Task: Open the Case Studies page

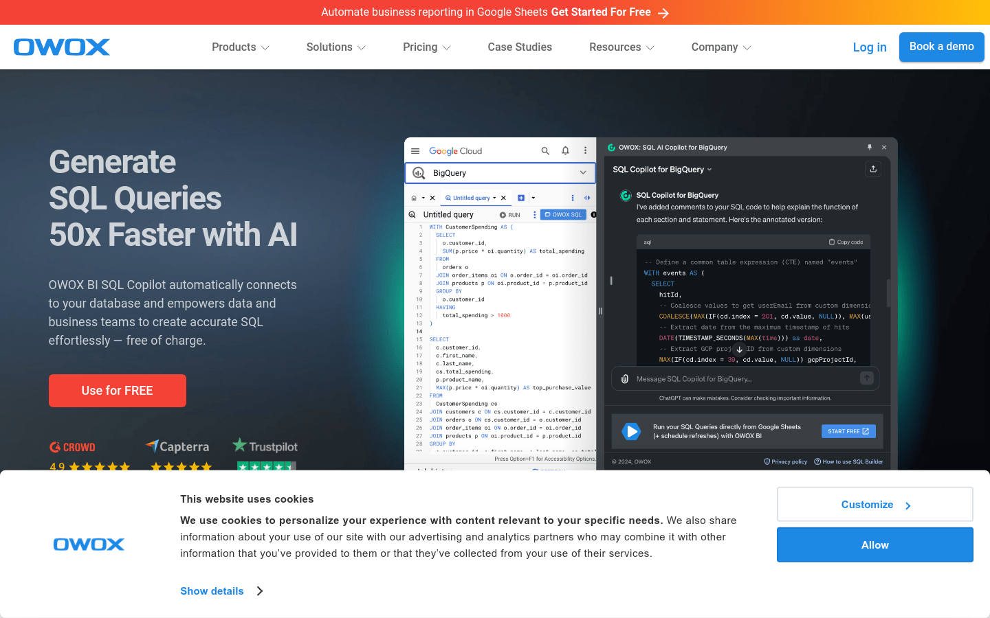Action: click(520, 47)
